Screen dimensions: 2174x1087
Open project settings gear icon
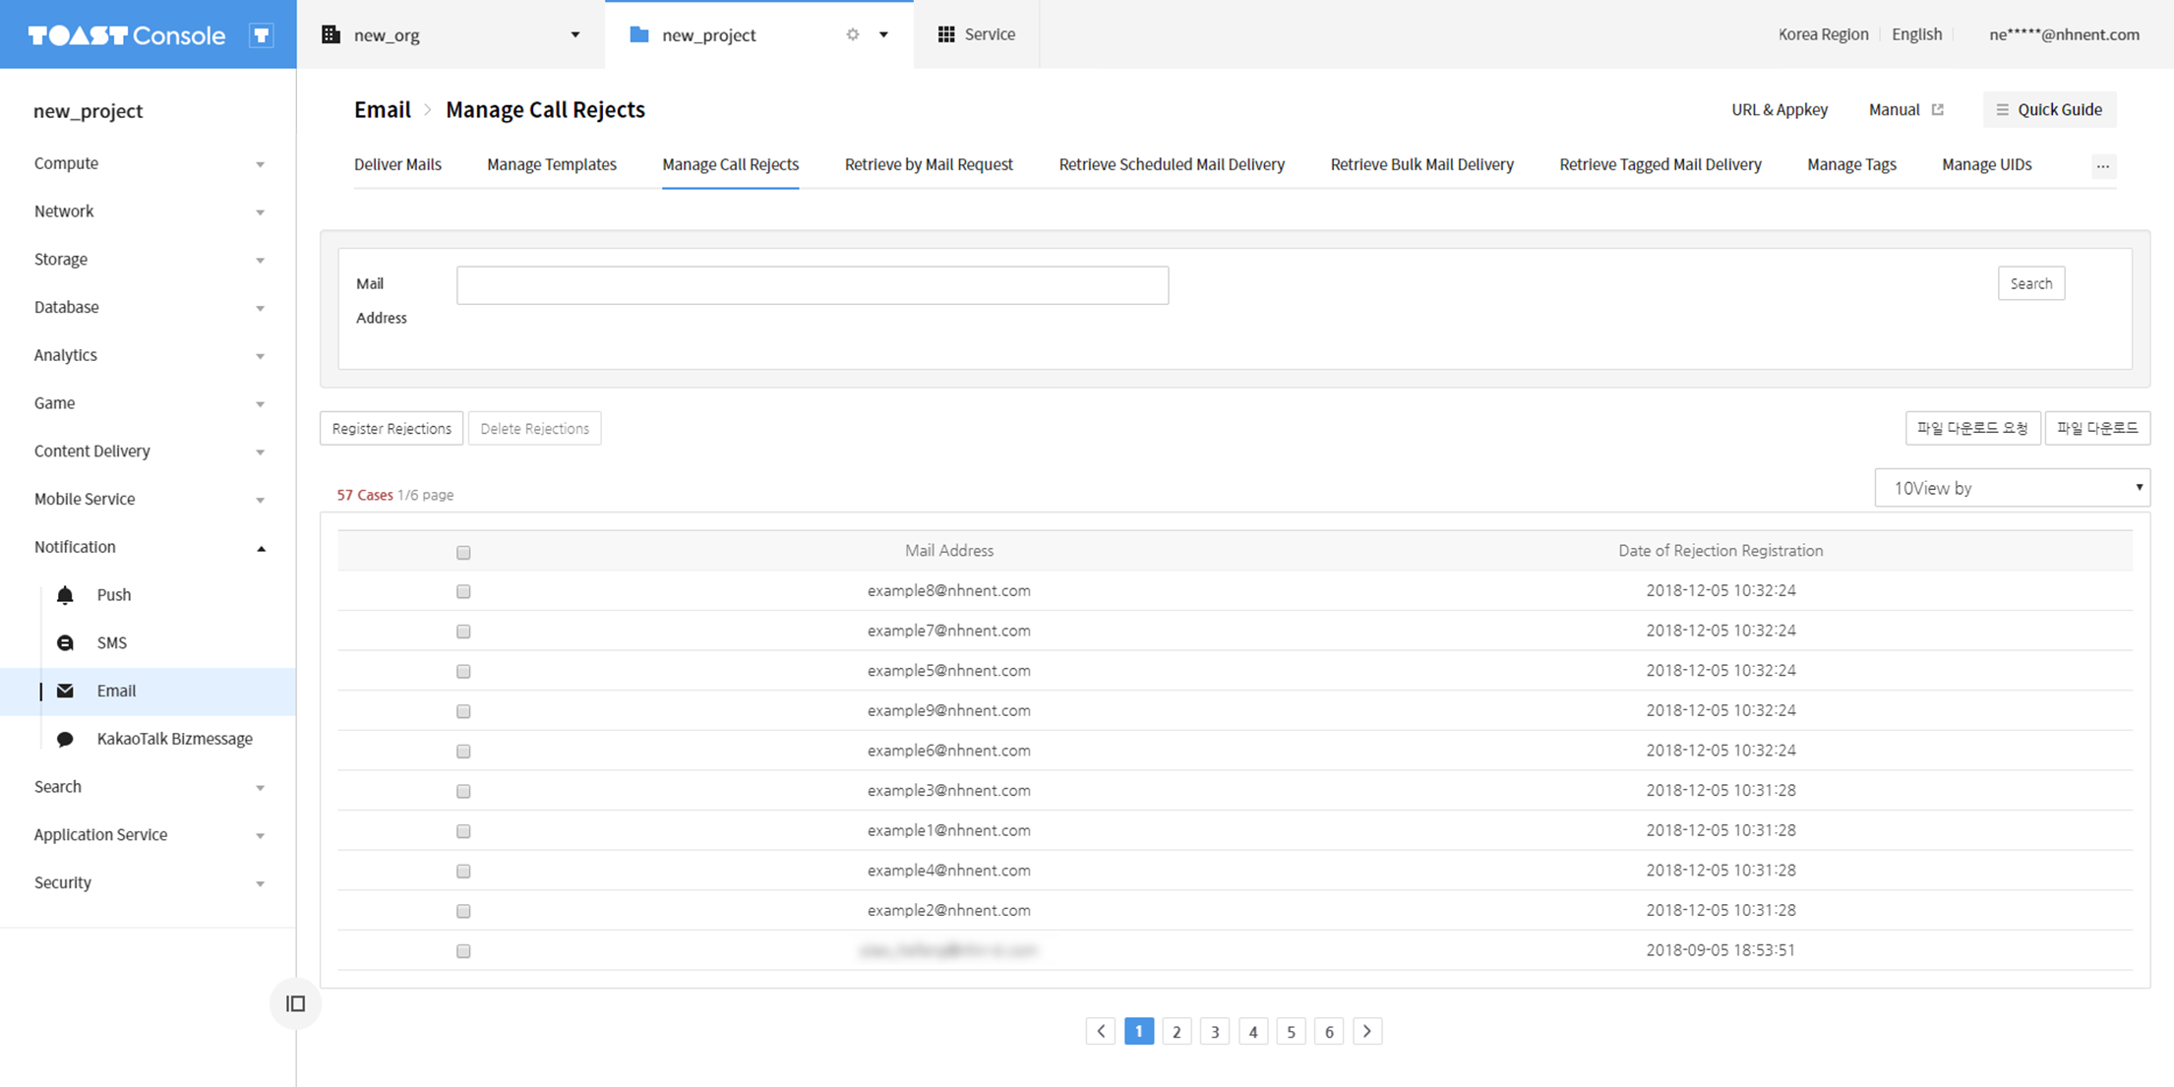(853, 34)
